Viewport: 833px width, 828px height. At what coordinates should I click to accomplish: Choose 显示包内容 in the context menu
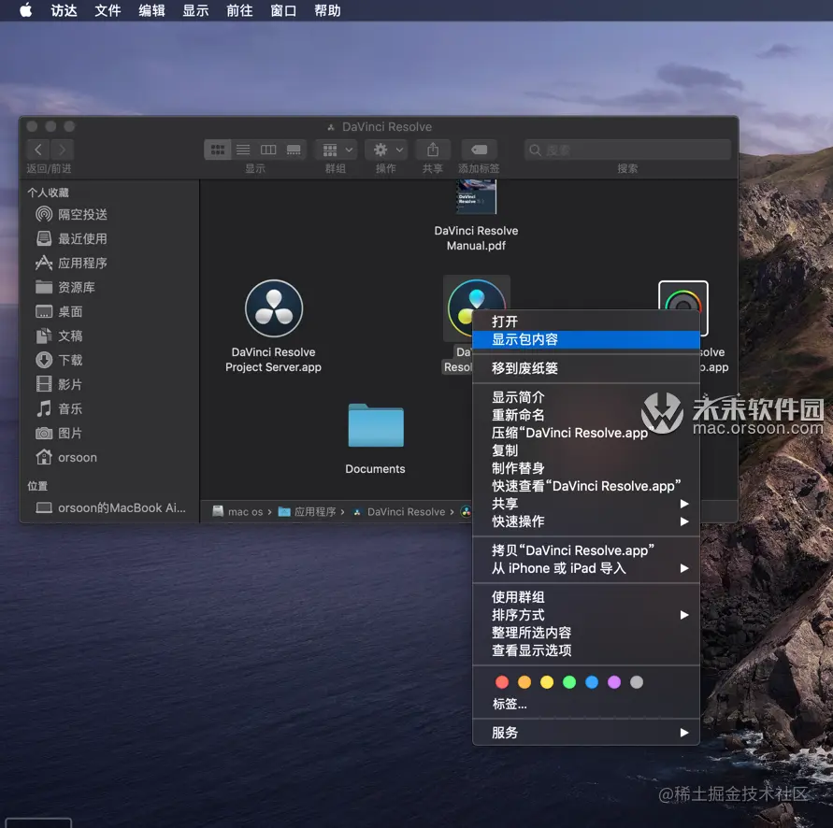[586, 340]
